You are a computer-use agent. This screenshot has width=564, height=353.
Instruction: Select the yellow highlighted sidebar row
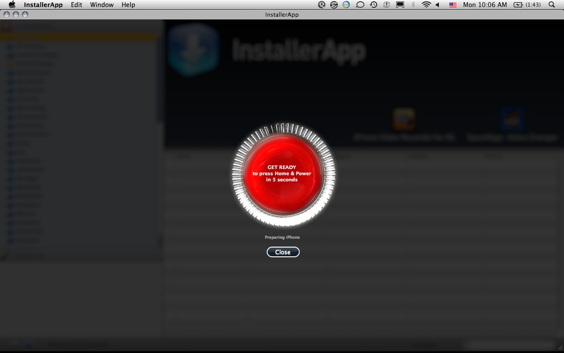tap(78, 38)
